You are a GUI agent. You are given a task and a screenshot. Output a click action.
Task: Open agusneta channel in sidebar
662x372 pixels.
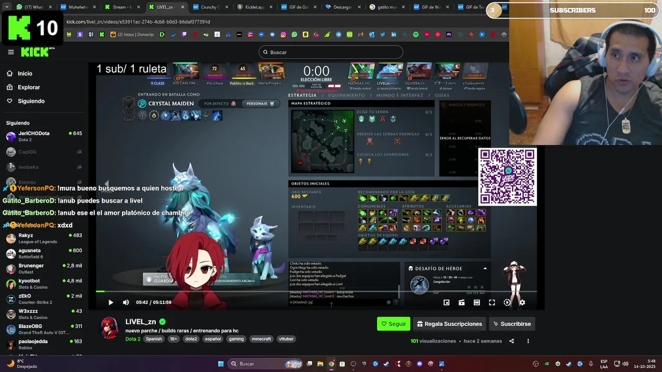[44, 253]
